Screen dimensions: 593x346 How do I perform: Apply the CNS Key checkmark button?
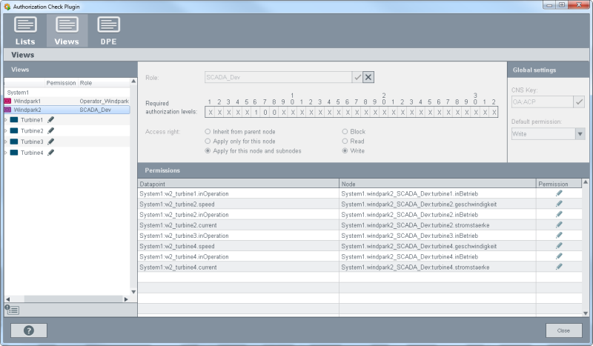[579, 102]
